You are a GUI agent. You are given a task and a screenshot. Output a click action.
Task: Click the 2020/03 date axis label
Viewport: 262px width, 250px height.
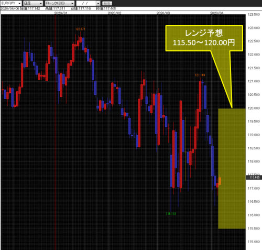point(163,13)
